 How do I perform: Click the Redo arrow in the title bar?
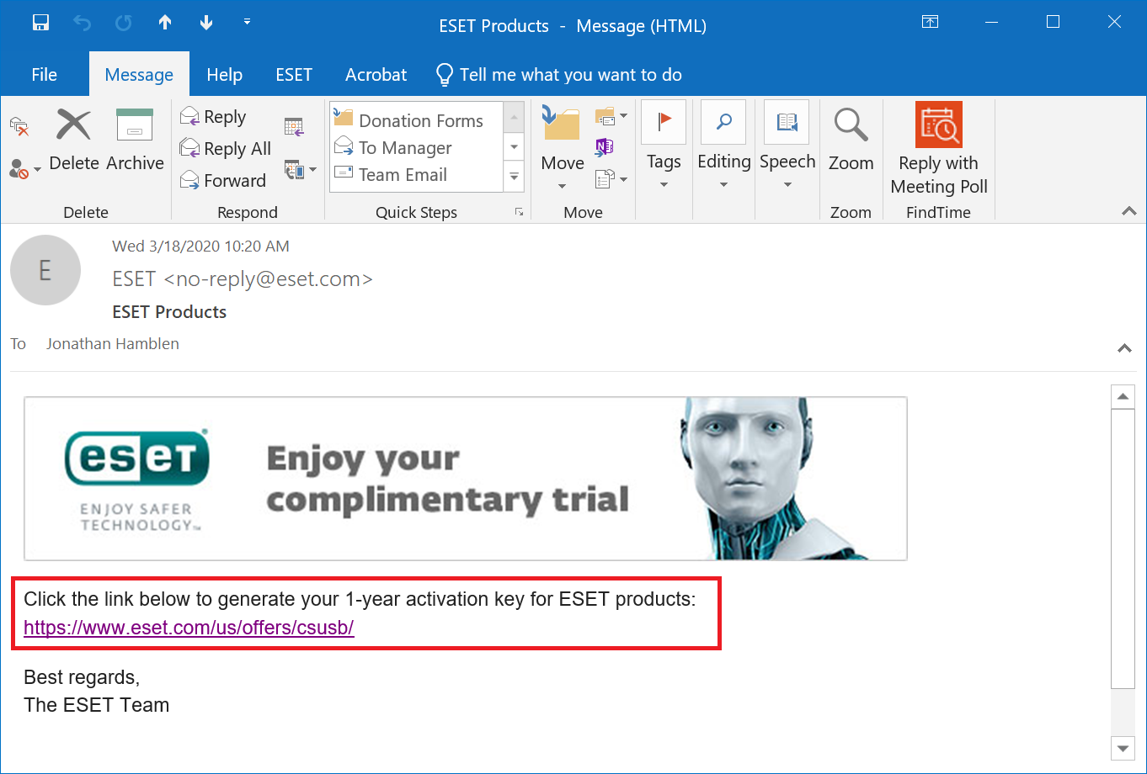tap(123, 24)
